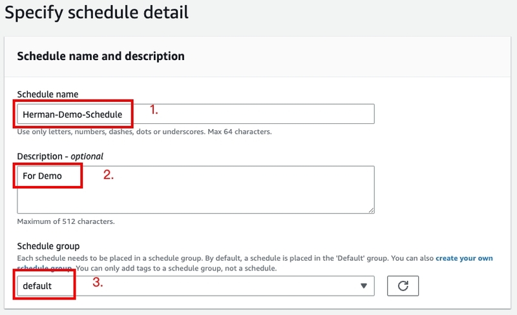
Task: Click inside the Description text area
Action: (x=196, y=190)
